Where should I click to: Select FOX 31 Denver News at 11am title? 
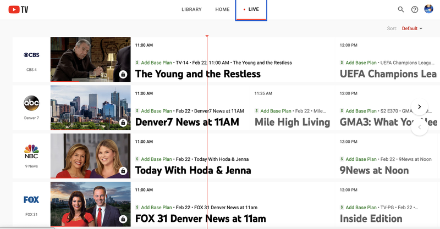pos(201,219)
